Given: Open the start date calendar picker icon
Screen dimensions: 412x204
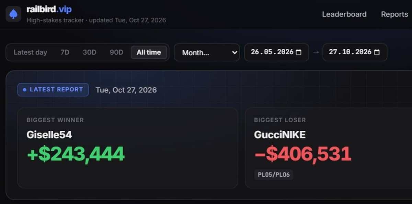Looking at the screenshot, I should pos(298,52).
